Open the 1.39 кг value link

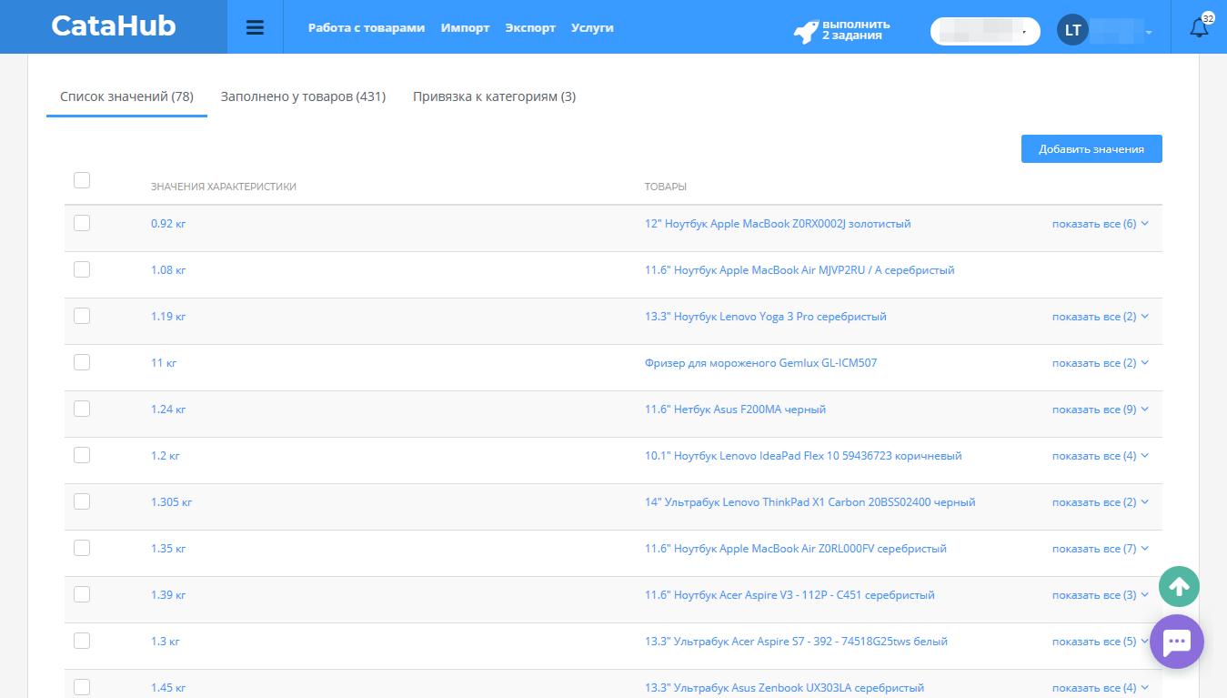point(168,595)
